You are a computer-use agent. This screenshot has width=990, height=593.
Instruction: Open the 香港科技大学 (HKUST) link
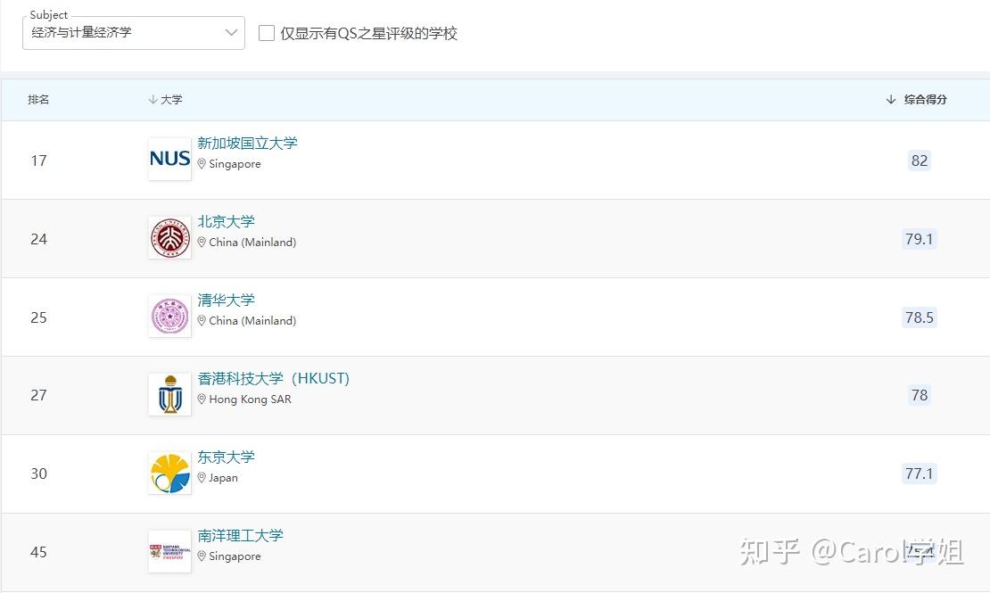coord(274,378)
